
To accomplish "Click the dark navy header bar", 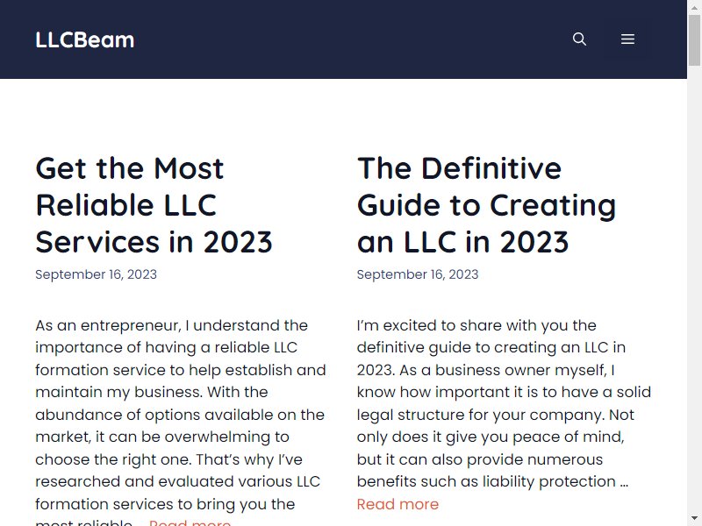I will point(343,39).
